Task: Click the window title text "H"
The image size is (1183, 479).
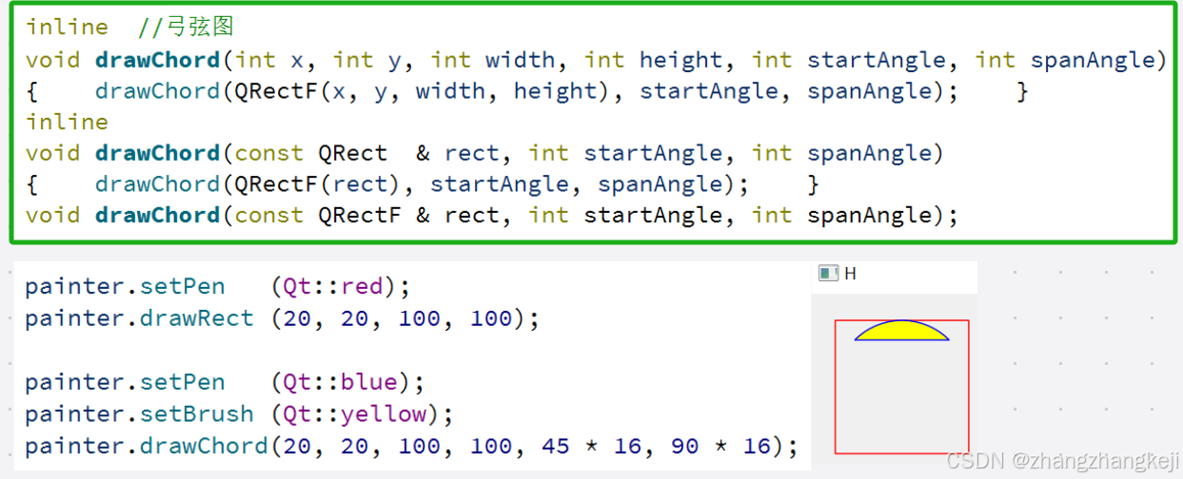Action: (x=850, y=274)
